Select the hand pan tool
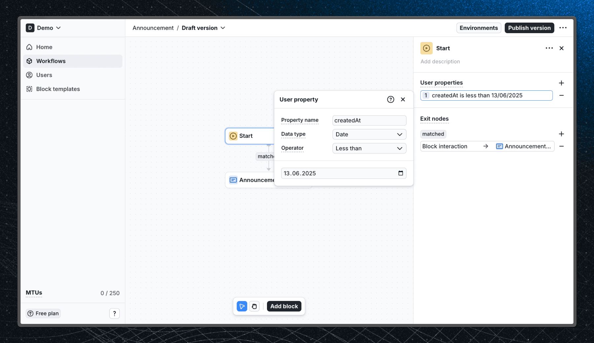The width and height of the screenshot is (594, 343). [x=254, y=306]
